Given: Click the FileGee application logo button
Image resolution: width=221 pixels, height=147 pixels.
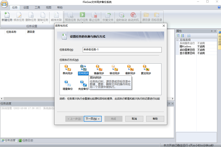Looking at the screenshot, I should 4,4.
